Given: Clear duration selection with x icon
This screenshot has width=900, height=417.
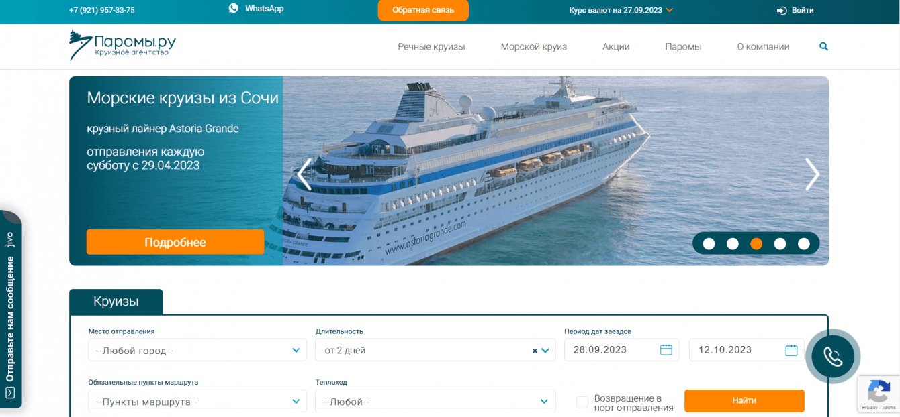Looking at the screenshot, I should pos(535,351).
